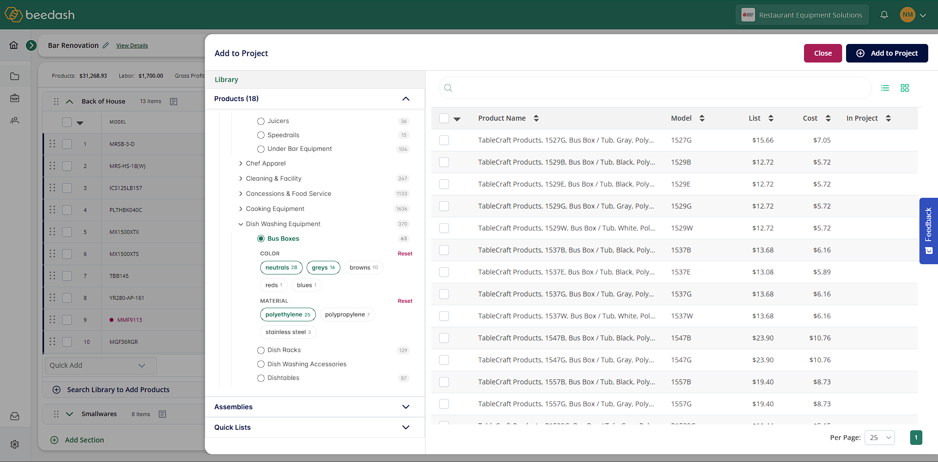Image resolution: width=938 pixels, height=462 pixels.
Task: Check the 1537B product row checkbox
Action: coord(444,250)
